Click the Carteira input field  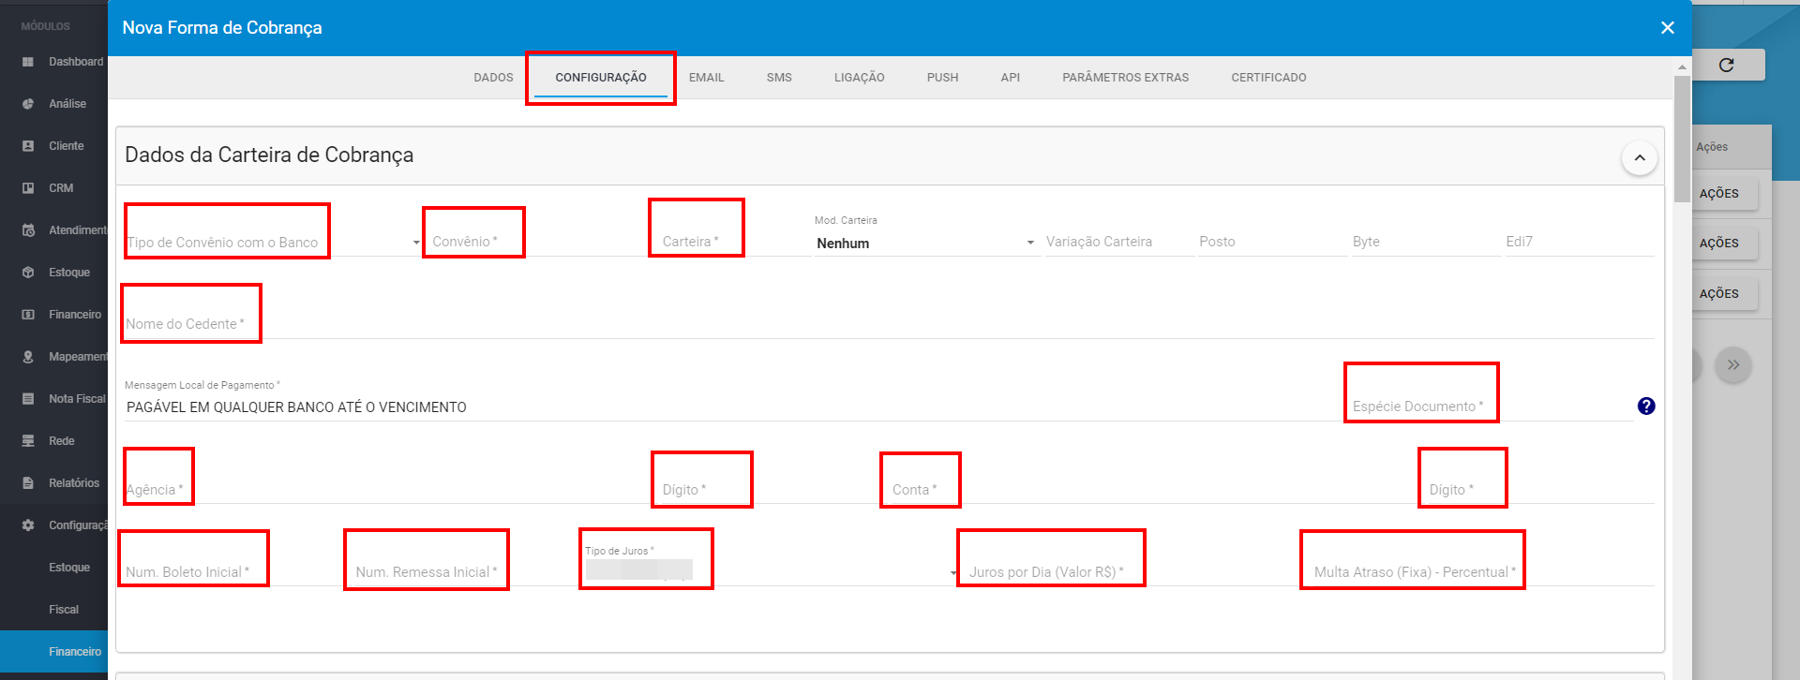coord(734,242)
